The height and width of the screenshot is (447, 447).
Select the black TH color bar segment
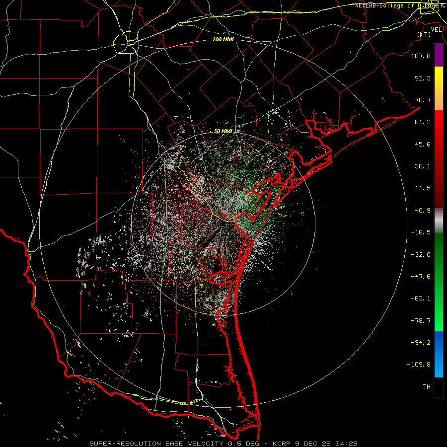click(x=439, y=387)
